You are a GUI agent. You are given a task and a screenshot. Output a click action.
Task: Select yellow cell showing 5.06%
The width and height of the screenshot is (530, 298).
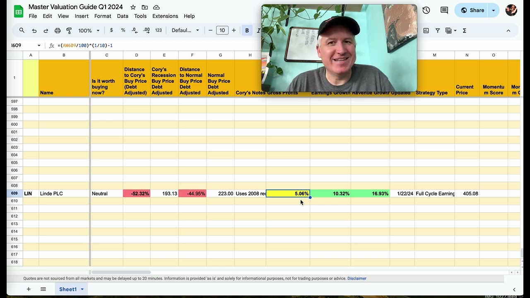pos(288,194)
